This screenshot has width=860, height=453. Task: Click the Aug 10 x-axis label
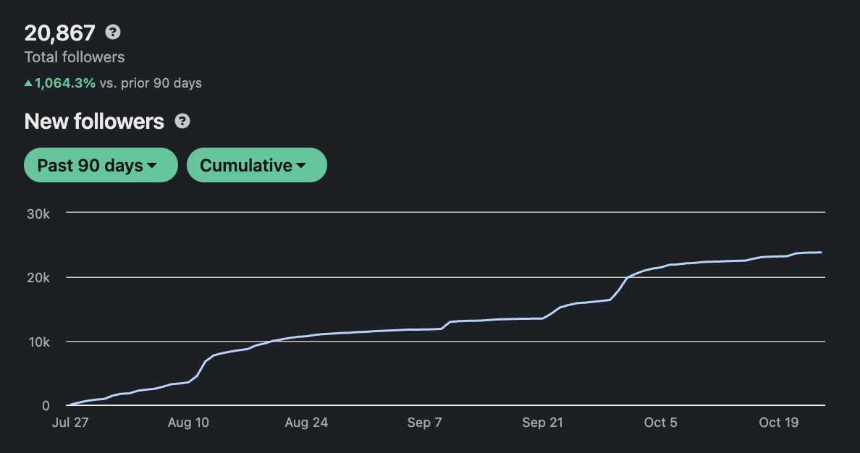(x=188, y=423)
